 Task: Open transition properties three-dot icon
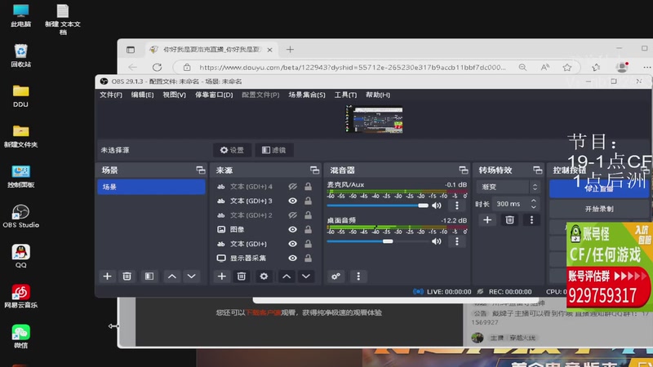pyautogui.click(x=531, y=219)
